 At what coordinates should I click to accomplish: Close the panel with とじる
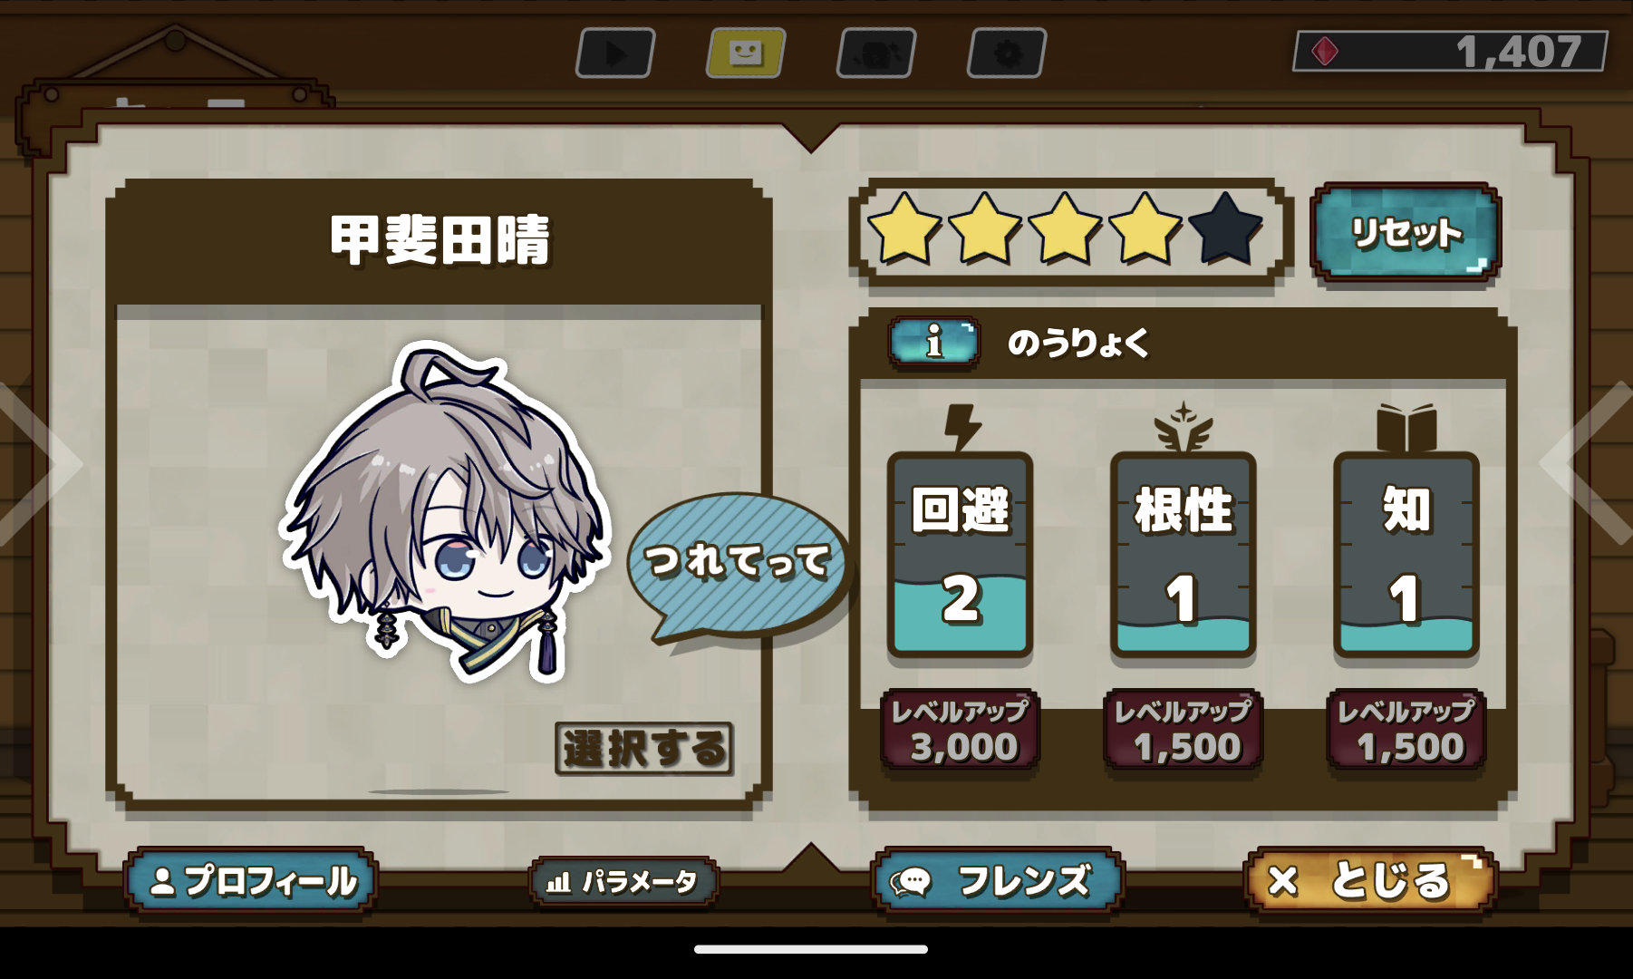click(1370, 881)
